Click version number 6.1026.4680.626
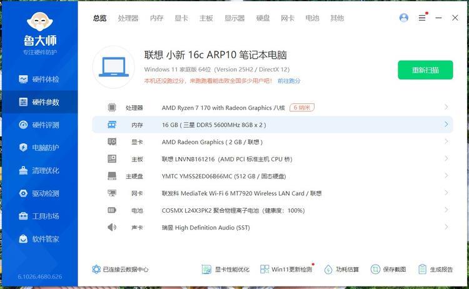This screenshot has height=289, width=469. 40,276
